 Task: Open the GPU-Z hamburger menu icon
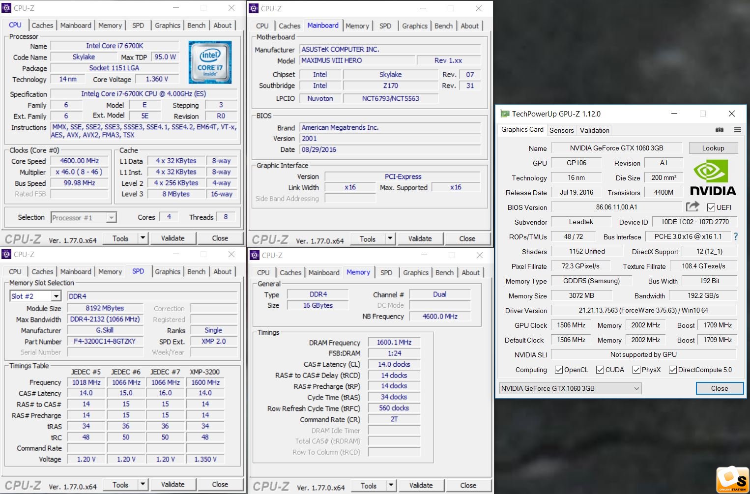click(x=737, y=130)
